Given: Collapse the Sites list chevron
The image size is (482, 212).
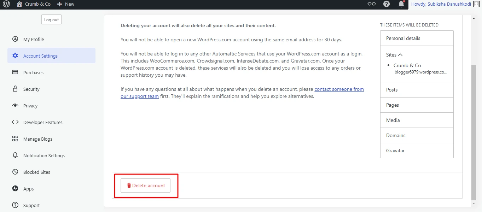Looking at the screenshot, I should pos(400,55).
